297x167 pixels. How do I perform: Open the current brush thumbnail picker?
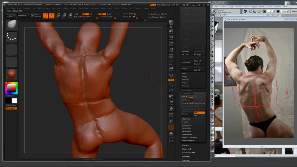point(12,25)
